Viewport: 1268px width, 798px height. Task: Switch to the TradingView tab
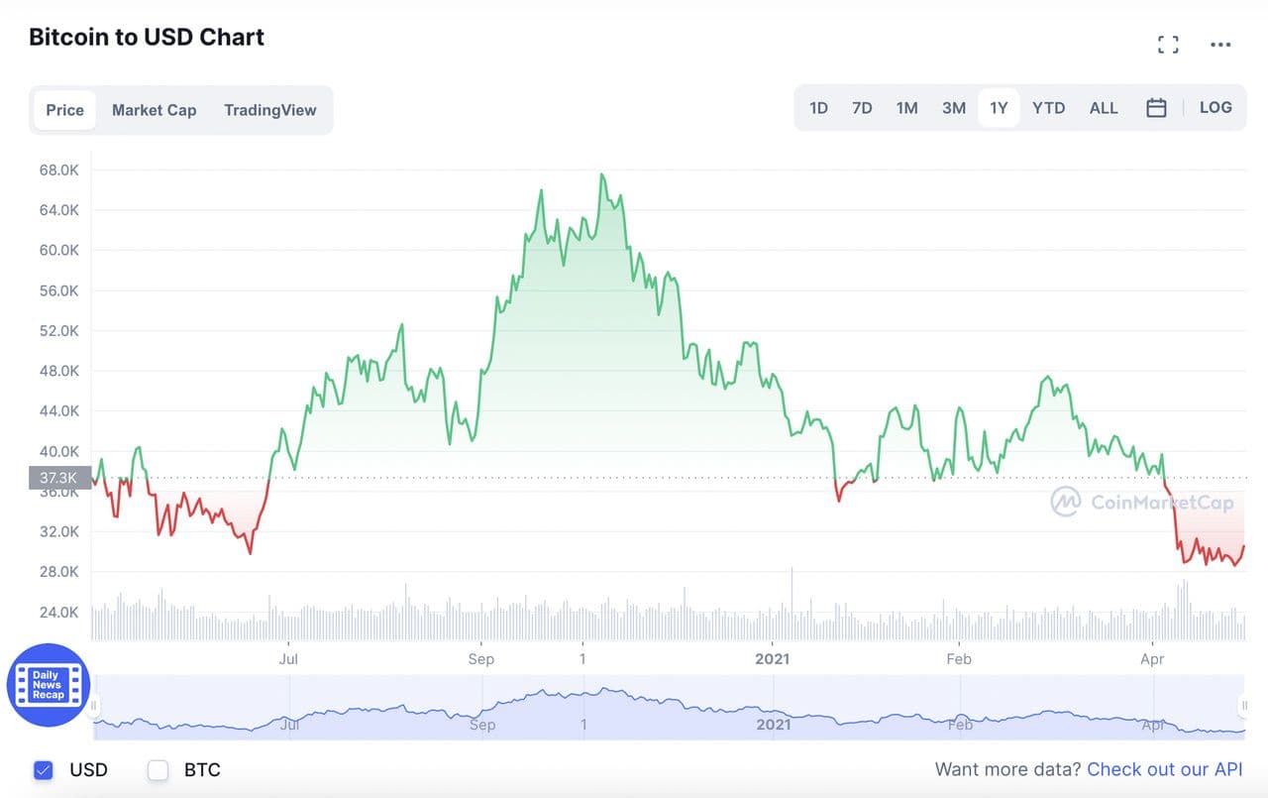[269, 110]
